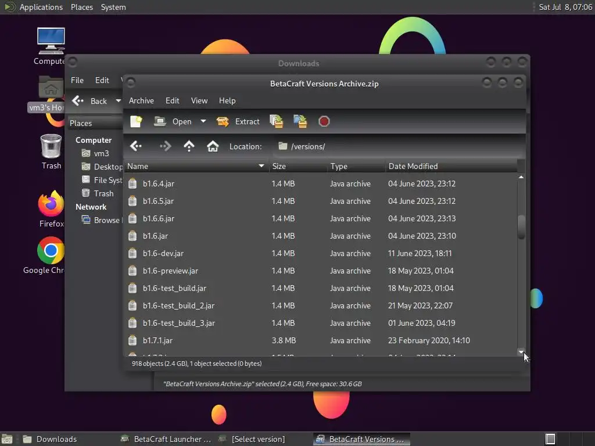The image size is (595, 446).
Task: Open File System in Downloads sidebar
Action: point(102,180)
